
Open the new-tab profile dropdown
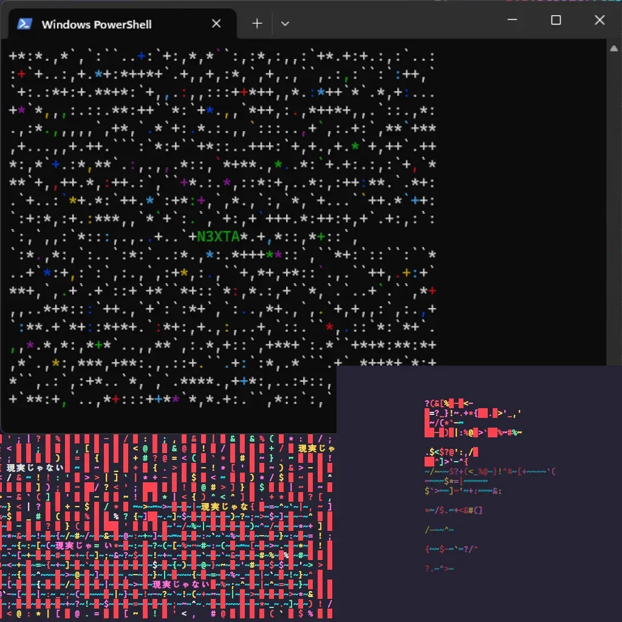point(285,24)
